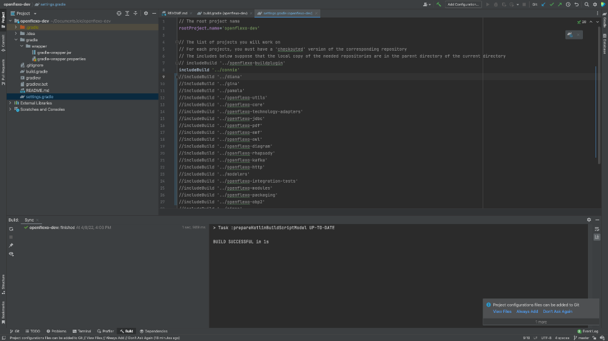Open editor tabs more options menu
Screen dimensions: 608x341
tap(597, 13)
